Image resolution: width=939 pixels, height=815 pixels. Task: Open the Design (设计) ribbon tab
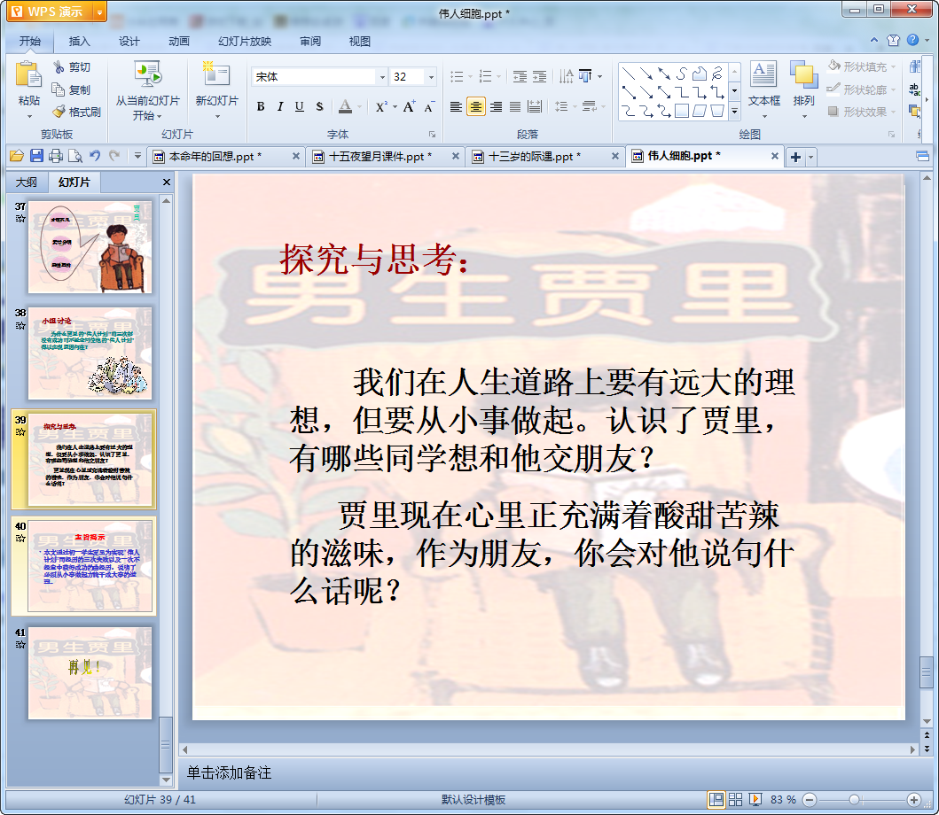129,42
